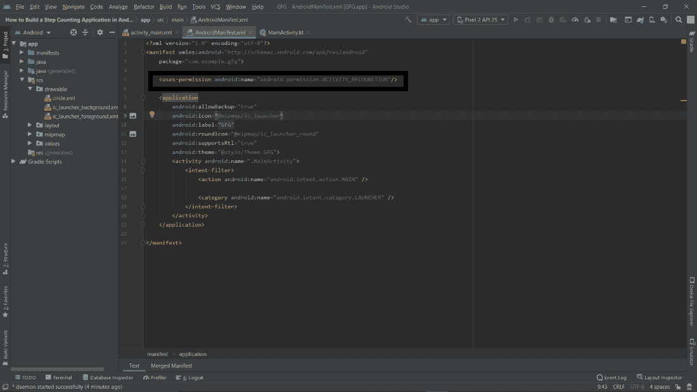Select circle.xml in the drawable folder
Image resolution: width=697 pixels, height=392 pixels.
[x=63, y=98]
